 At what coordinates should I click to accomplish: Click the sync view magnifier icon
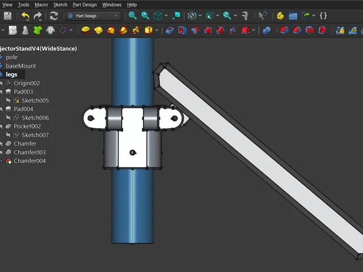[x=227, y=16]
